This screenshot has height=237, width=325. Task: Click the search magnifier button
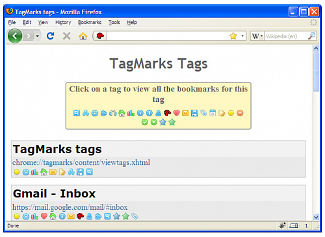tap(311, 36)
